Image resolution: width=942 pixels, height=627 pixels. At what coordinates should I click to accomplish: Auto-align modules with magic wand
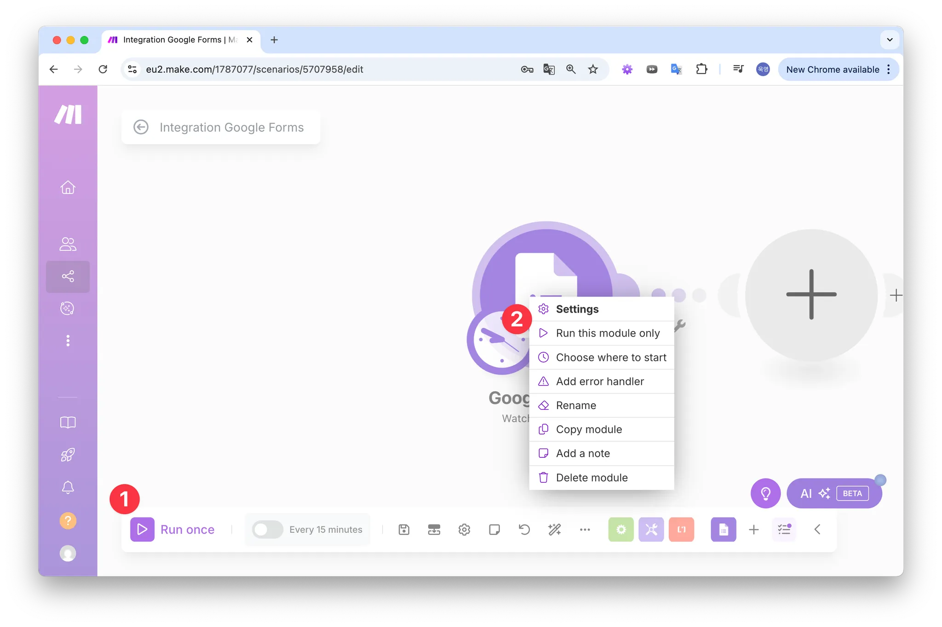pyautogui.click(x=555, y=530)
